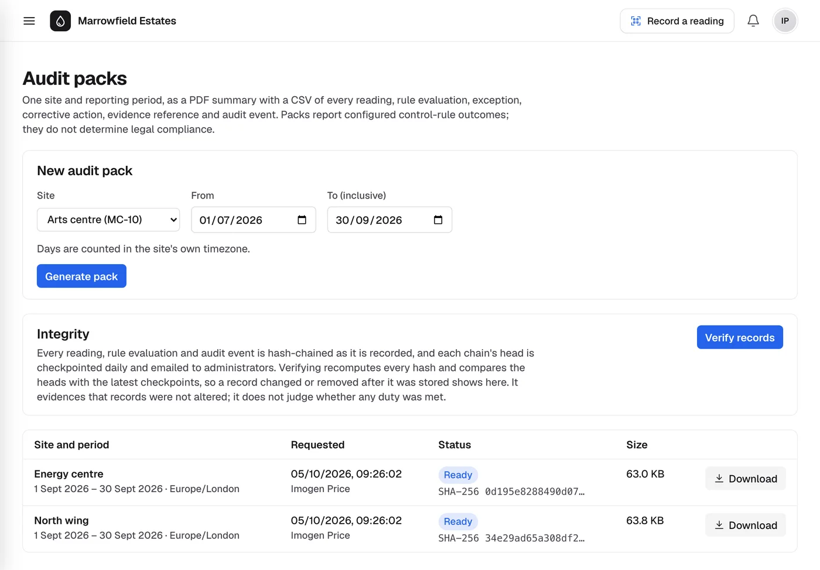
Task: Click the Status column header
Action: point(455,445)
